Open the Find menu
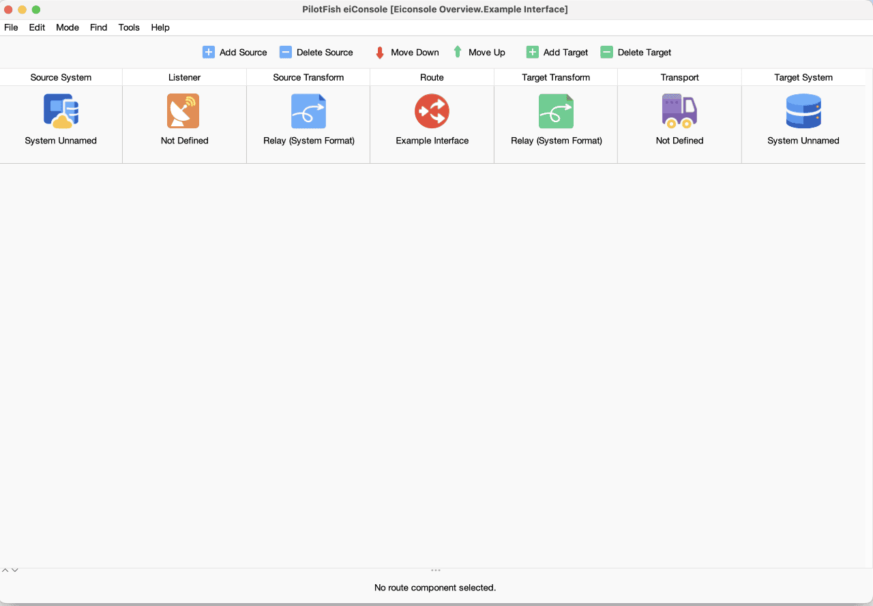 99,27
